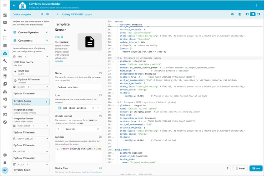Switch to split view layout
This screenshot has height=176, width=264.
tap(253, 14)
